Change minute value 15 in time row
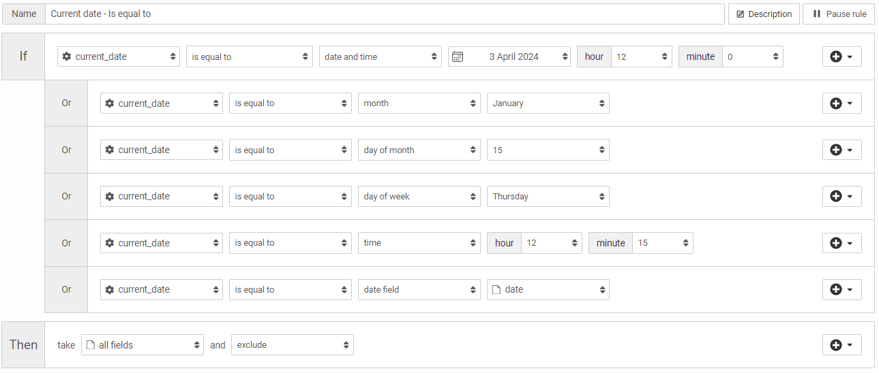 [x=662, y=243]
